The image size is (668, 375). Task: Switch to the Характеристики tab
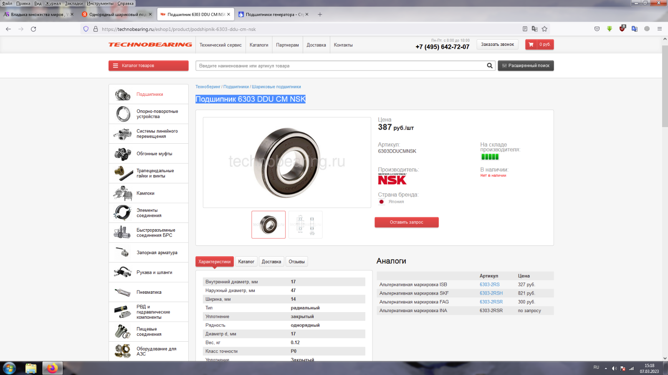tap(215, 262)
